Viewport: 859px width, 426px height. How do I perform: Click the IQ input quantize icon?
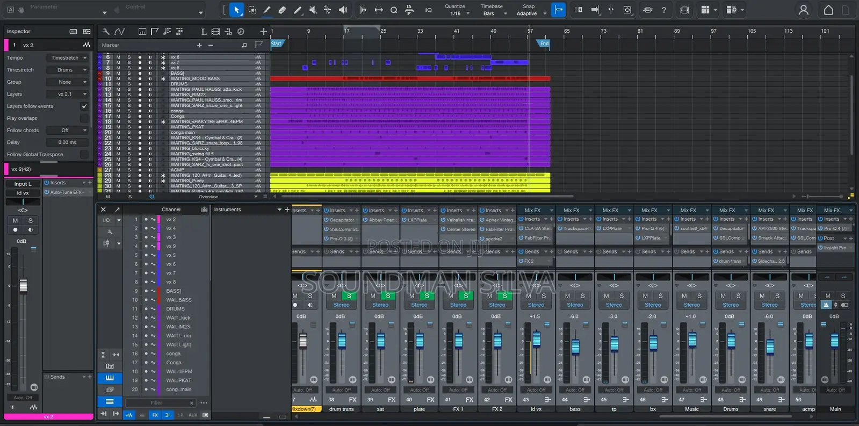pos(429,10)
